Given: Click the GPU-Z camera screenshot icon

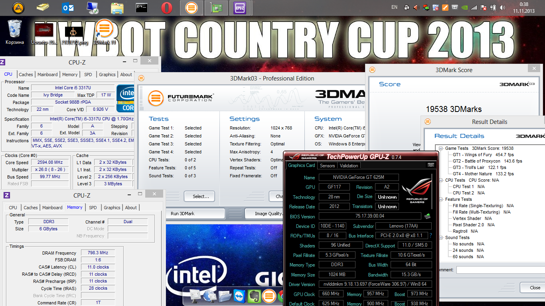Looking at the screenshot, I should [430, 165].
